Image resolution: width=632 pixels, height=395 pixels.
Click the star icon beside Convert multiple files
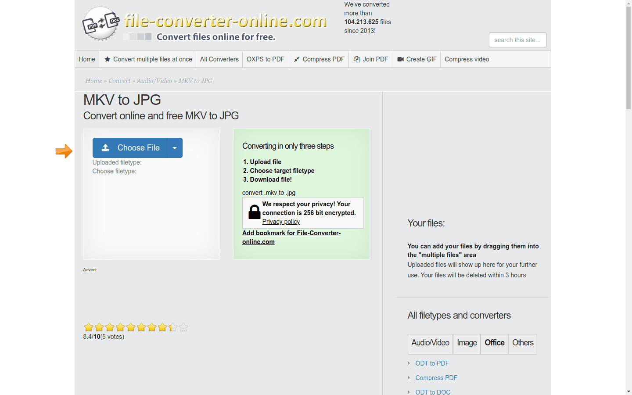click(107, 59)
